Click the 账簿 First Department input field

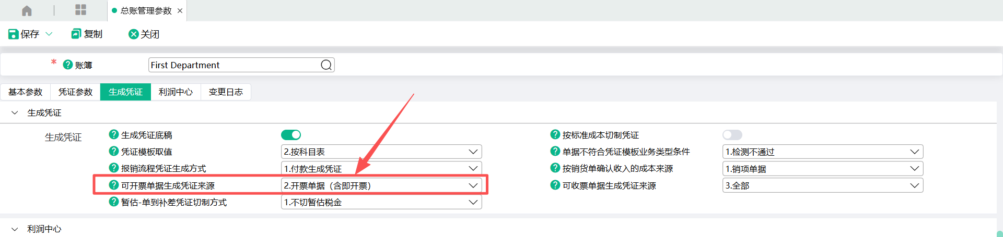[234, 65]
